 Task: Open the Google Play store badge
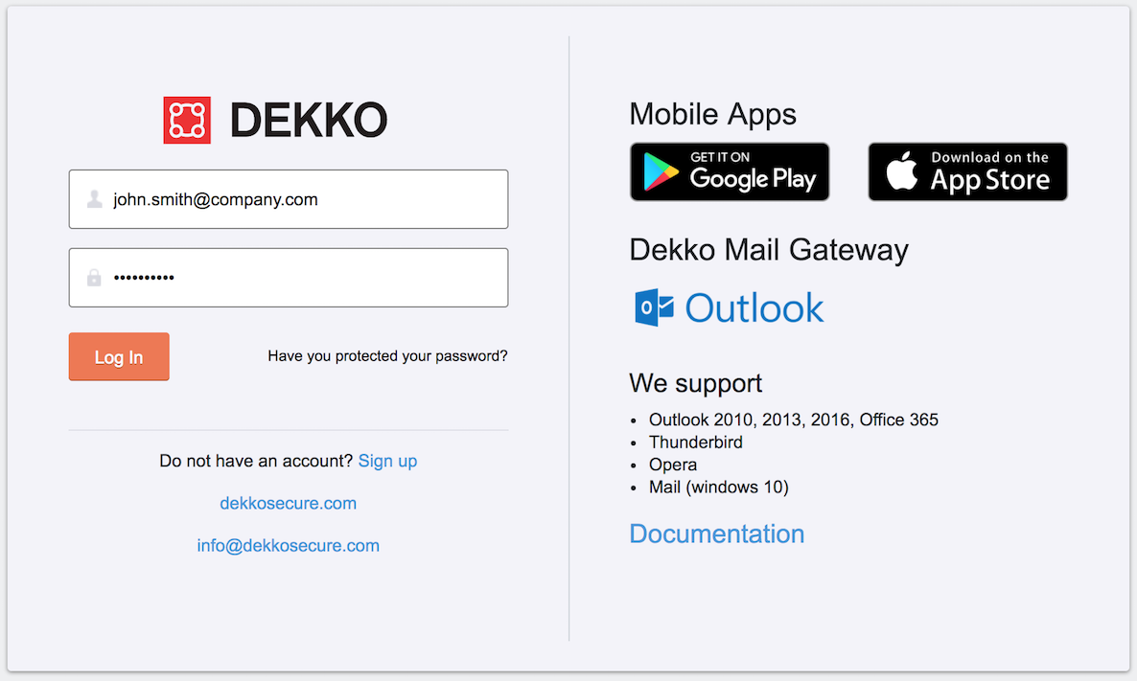730,171
